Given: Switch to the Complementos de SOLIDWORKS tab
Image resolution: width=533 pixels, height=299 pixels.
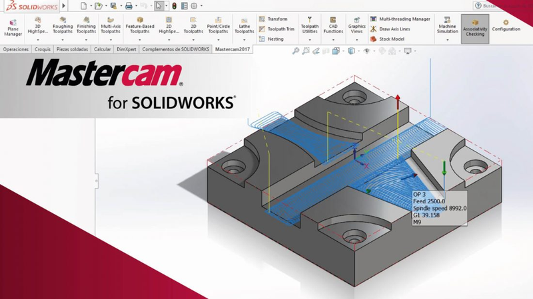Looking at the screenshot, I should [x=175, y=49].
